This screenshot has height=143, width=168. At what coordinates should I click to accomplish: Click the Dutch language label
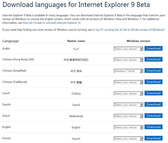[x=6, y=116]
